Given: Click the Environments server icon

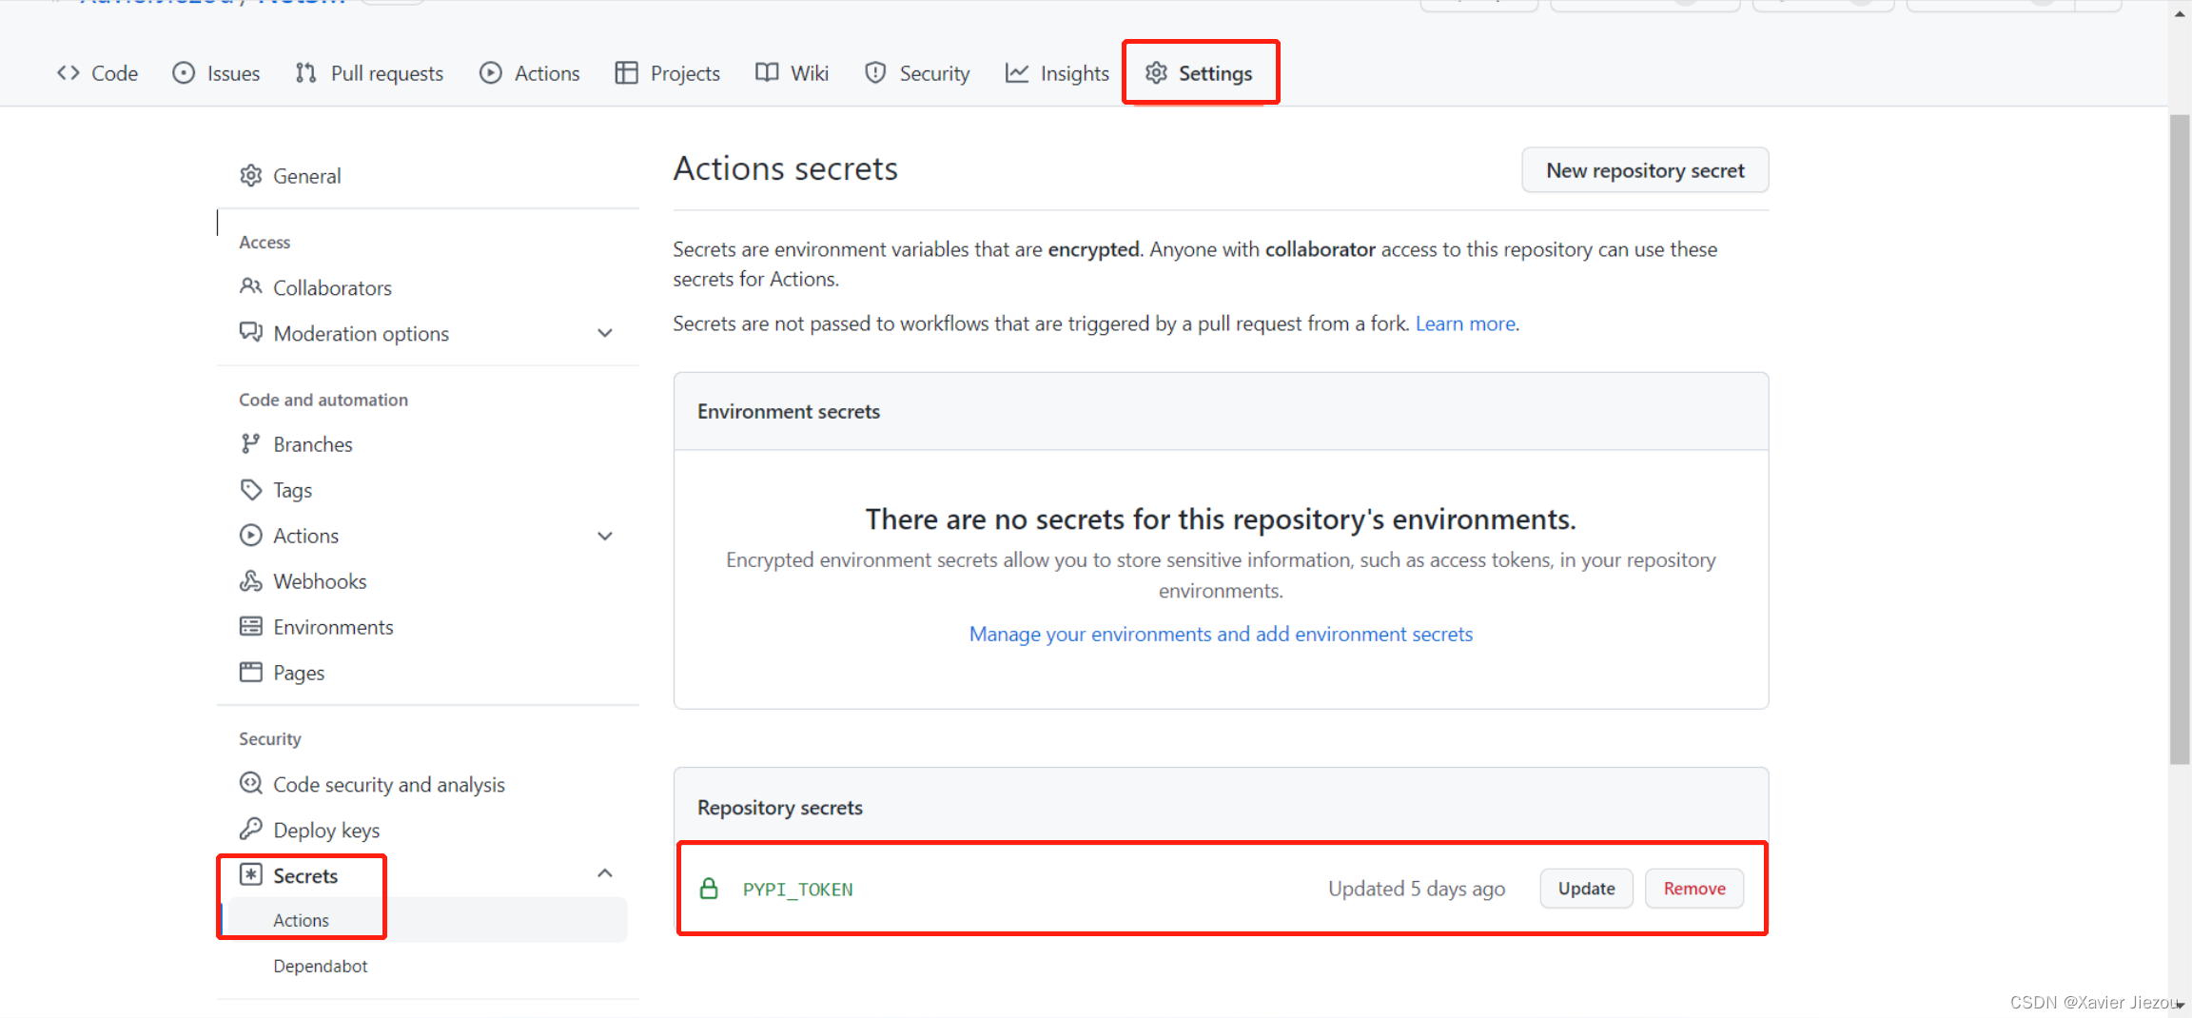Looking at the screenshot, I should pyautogui.click(x=250, y=626).
